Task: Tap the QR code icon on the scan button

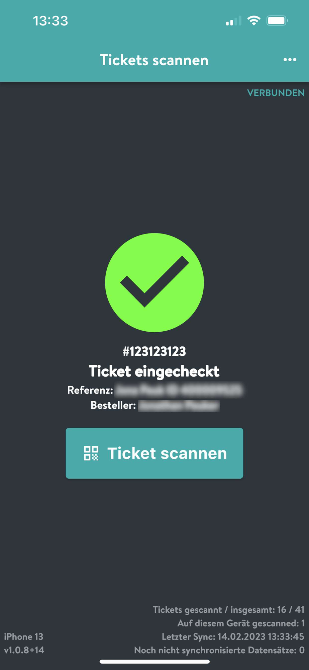Action: coord(91,453)
